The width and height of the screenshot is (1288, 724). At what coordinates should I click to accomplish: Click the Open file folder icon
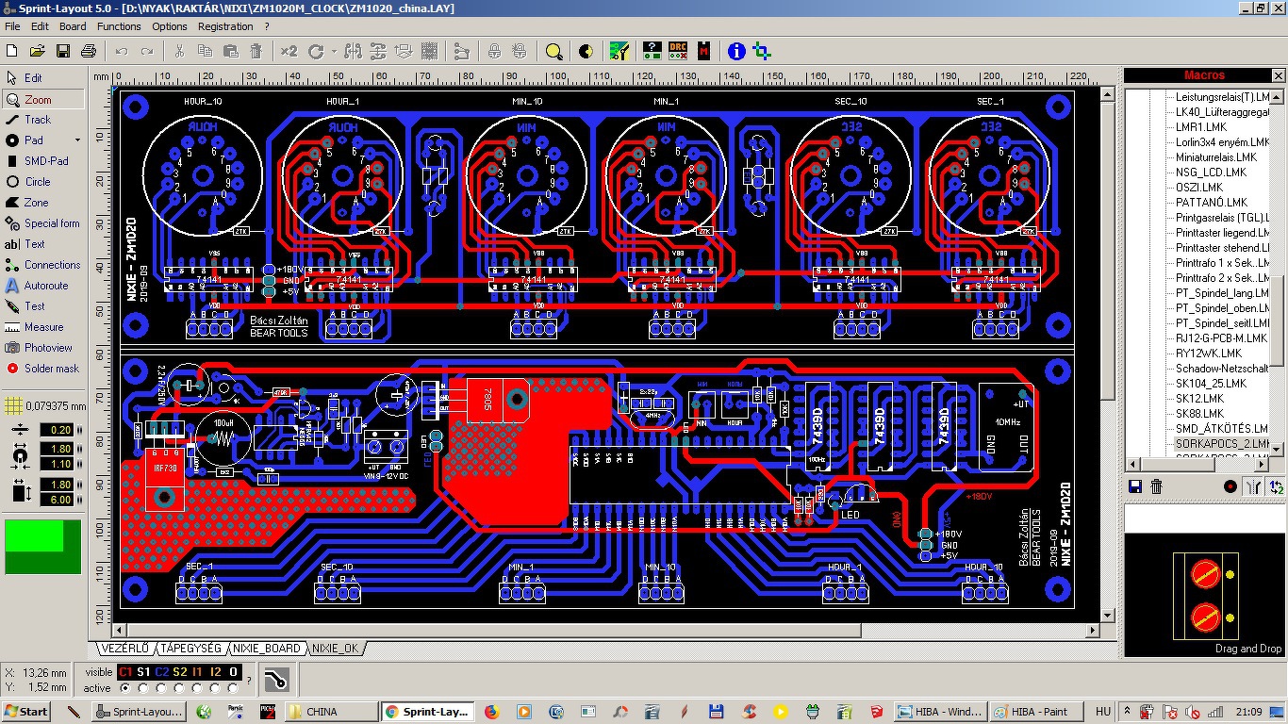[38, 51]
